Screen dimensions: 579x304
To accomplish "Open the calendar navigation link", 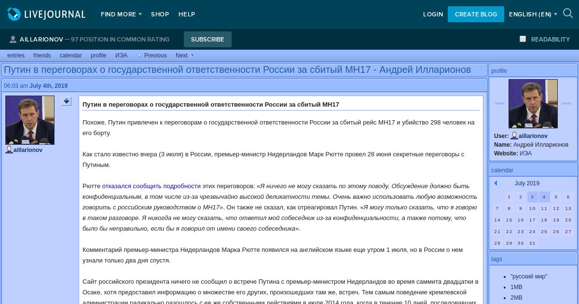I will pos(71,55).
